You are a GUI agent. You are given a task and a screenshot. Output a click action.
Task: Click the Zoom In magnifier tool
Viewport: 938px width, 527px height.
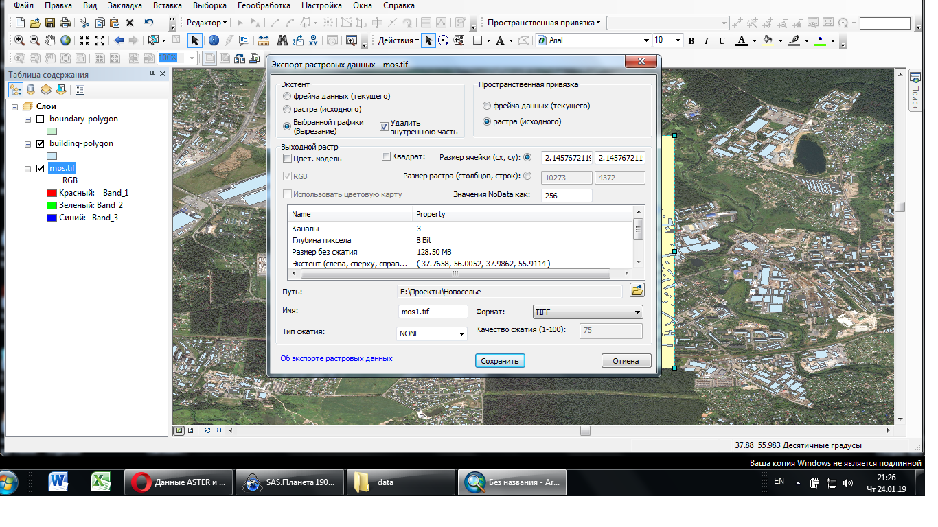[19, 40]
